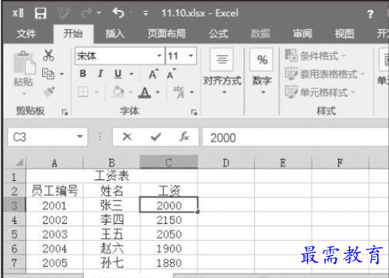
Task: Click the Format Painter brush icon
Action: 50,91
